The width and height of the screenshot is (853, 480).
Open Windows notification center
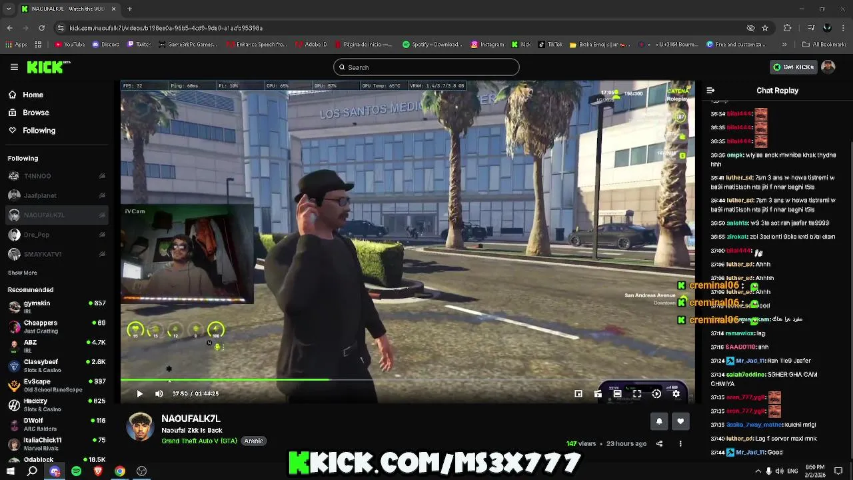click(838, 471)
